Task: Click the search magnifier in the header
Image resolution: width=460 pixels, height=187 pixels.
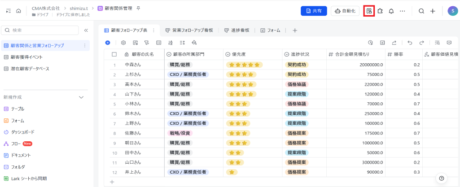Action: 421,11
